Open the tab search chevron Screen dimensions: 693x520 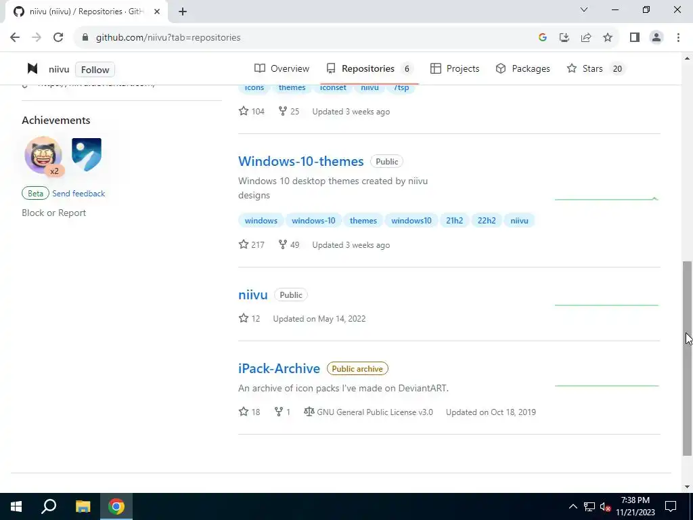point(584,9)
